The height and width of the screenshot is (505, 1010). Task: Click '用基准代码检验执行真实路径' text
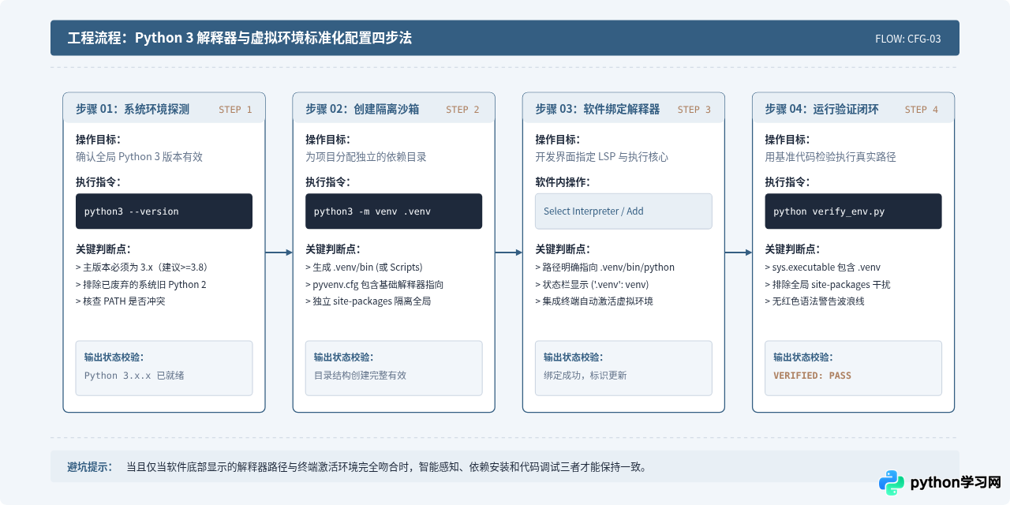point(830,157)
